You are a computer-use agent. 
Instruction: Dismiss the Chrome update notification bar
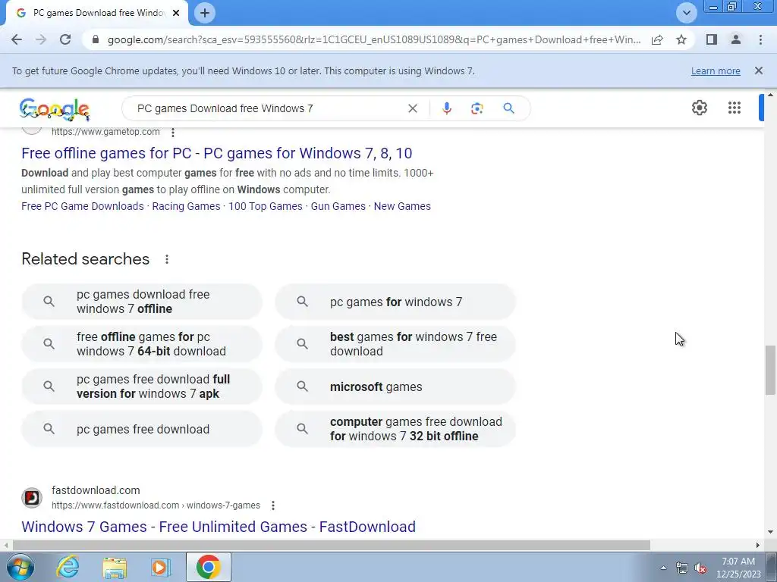coord(759,70)
